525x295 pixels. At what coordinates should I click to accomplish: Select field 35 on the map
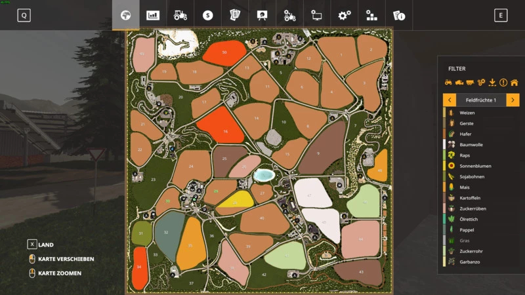click(x=191, y=243)
